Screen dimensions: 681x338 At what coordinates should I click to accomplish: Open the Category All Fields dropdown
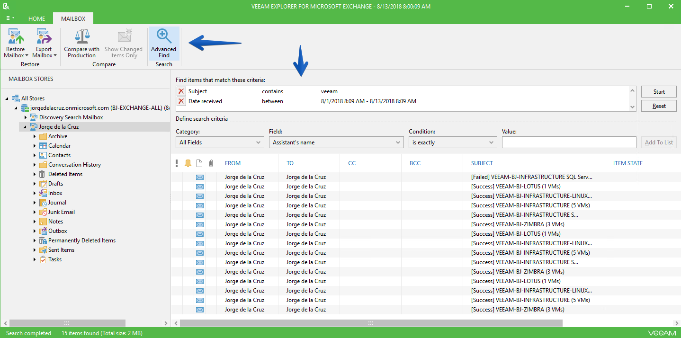220,142
